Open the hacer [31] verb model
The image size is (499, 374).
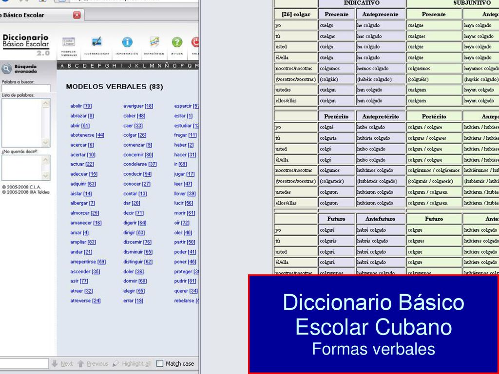185,155
